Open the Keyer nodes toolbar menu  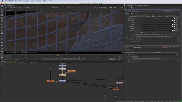point(2,24)
